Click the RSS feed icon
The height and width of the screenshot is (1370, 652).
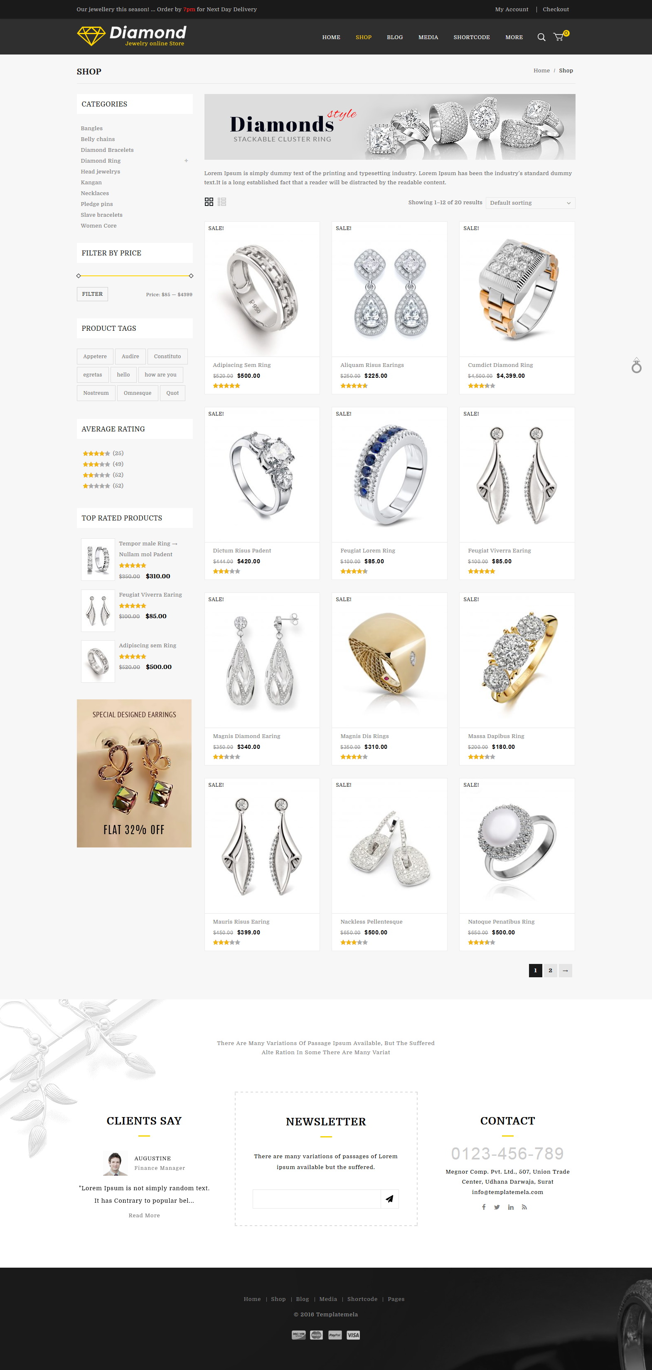(x=524, y=1207)
